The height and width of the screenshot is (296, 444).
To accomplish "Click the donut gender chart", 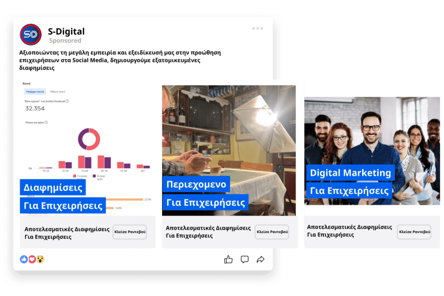I will pyautogui.click(x=89, y=139).
